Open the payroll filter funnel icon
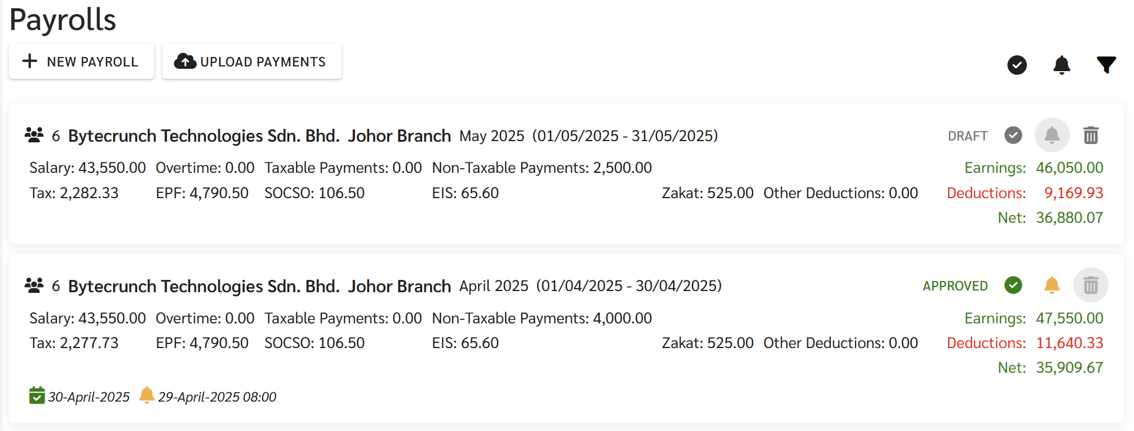1134x431 pixels. point(1106,65)
